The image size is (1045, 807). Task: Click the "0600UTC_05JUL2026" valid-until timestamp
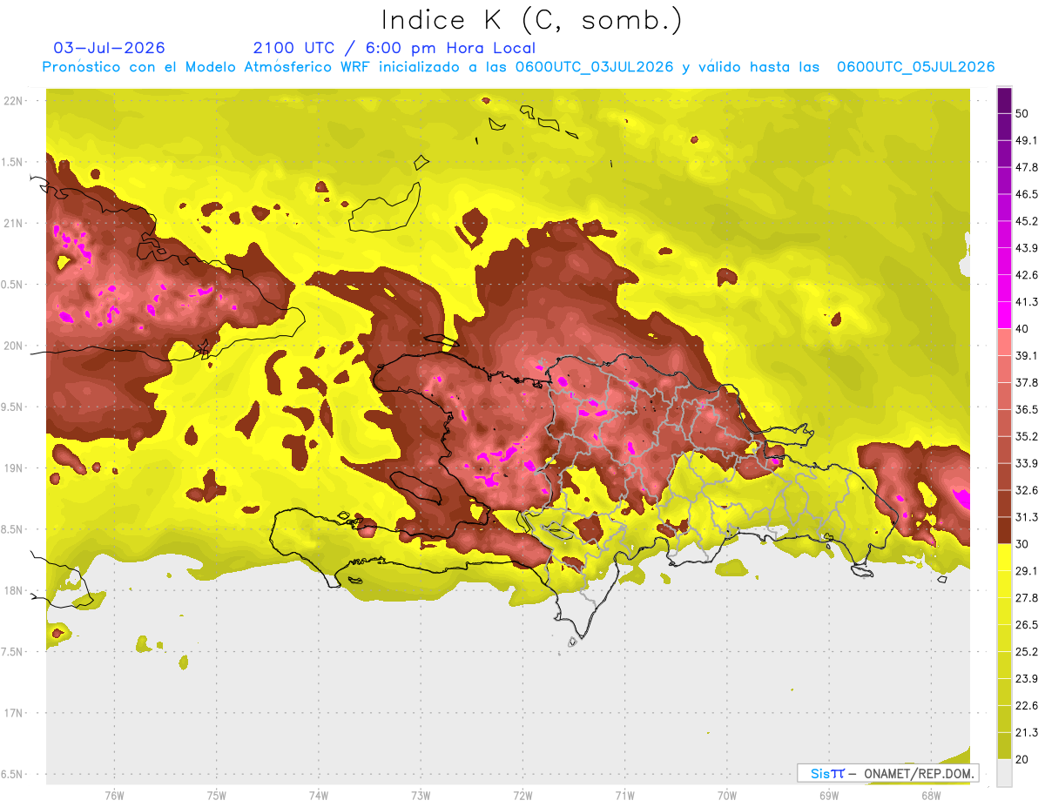[916, 67]
